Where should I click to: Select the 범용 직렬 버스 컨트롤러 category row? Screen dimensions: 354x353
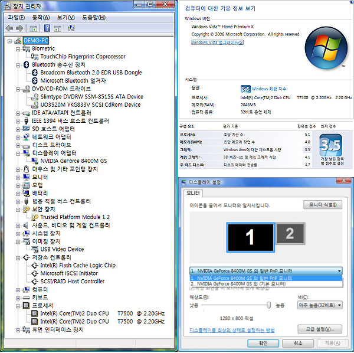pyautogui.click(x=61, y=201)
